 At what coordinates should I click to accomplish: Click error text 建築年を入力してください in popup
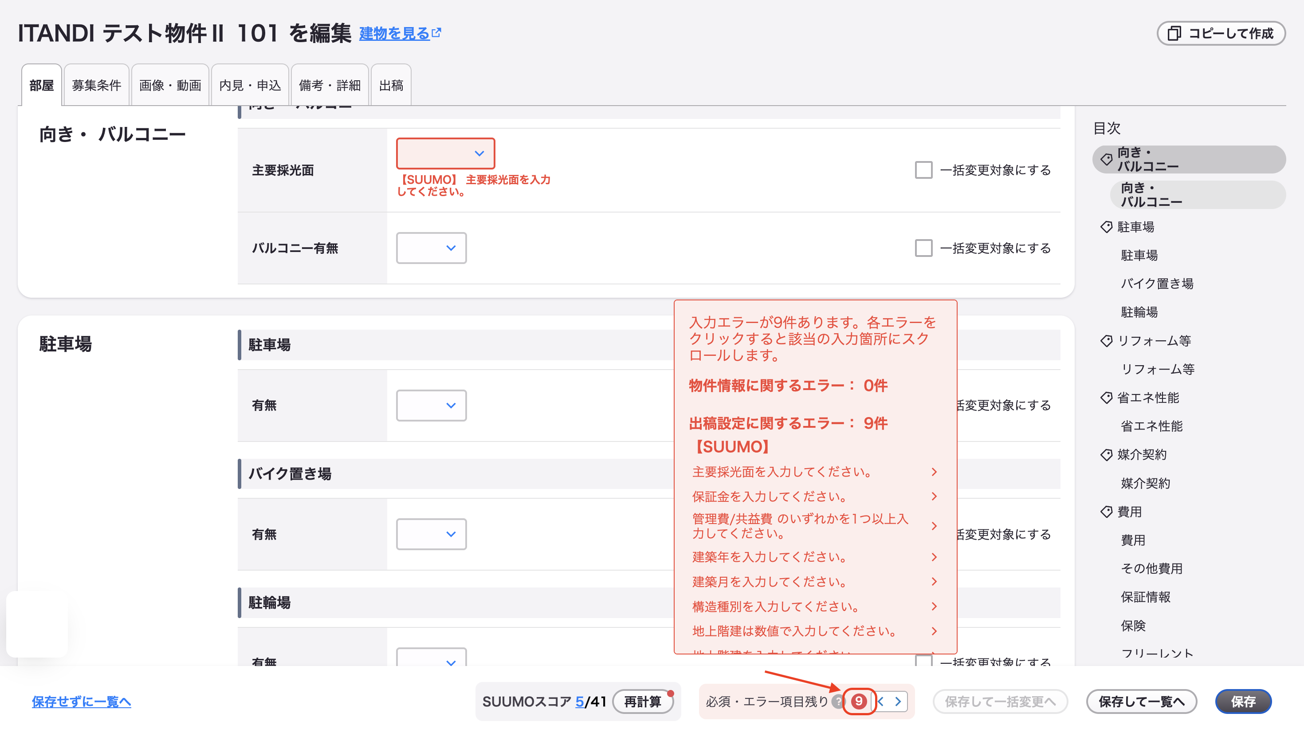(x=770, y=557)
